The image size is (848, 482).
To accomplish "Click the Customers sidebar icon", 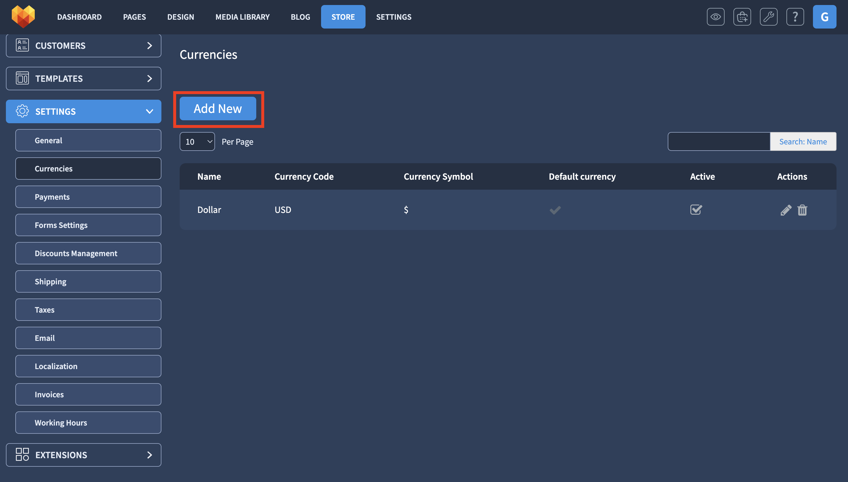I will click(x=22, y=45).
